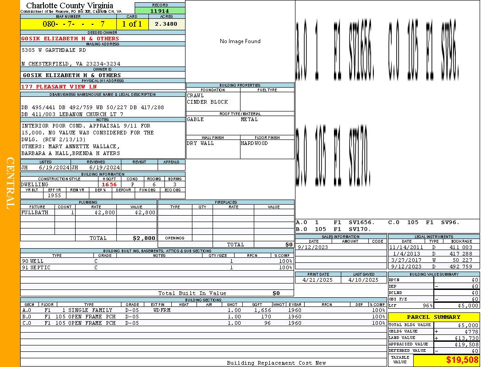Click the roof material METAL
481x367 pixels.
pyautogui.click(x=249, y=119)
